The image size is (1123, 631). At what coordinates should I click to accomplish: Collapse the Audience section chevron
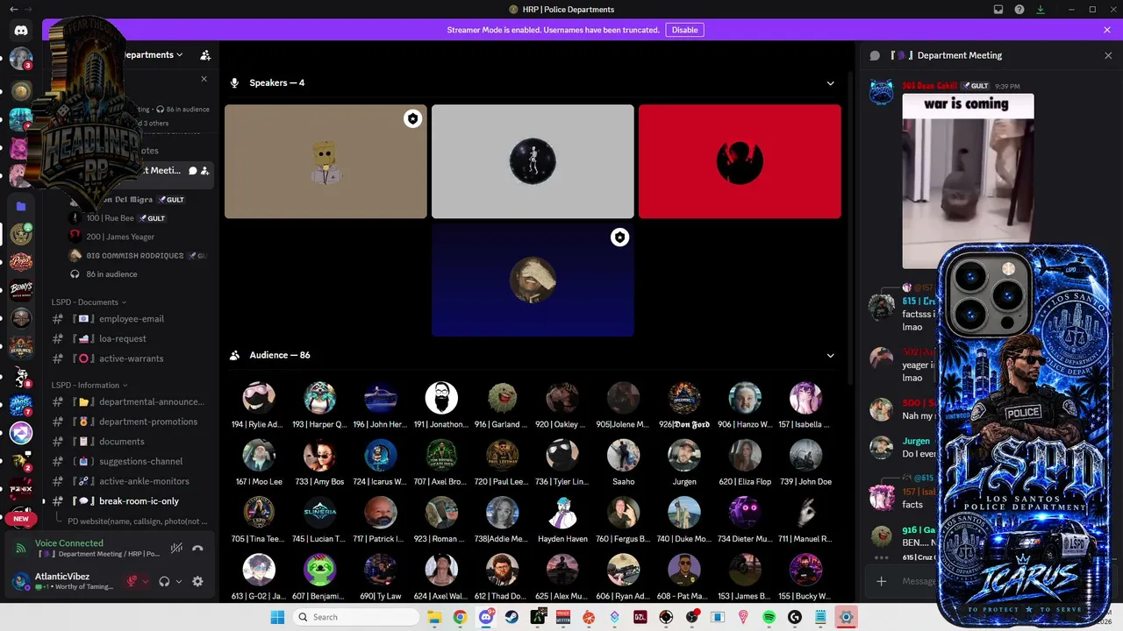pos(830,356)
